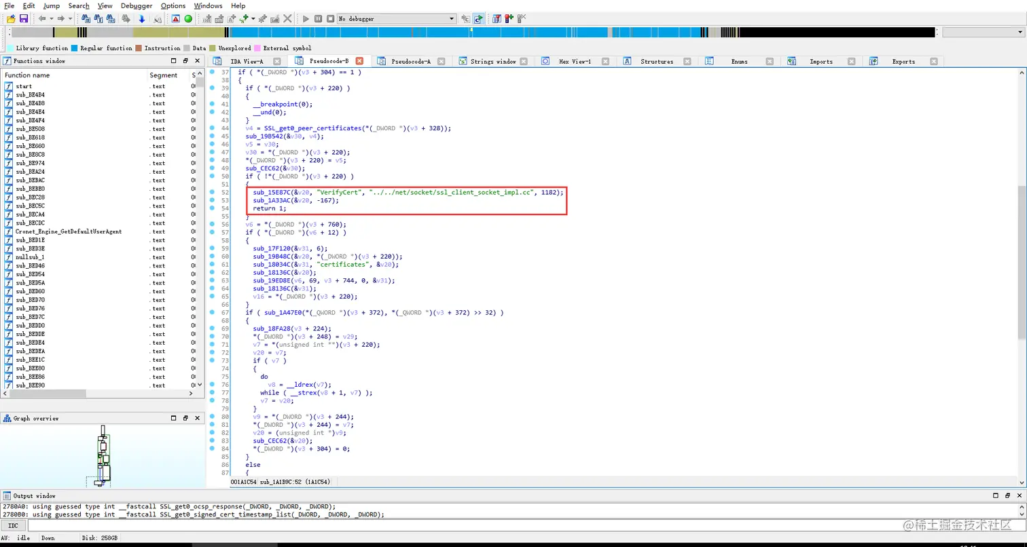Image resolution: width=1027 pixels, height=547 pixels.
Task: Pause the debugger process
Action: pos(318,19)
